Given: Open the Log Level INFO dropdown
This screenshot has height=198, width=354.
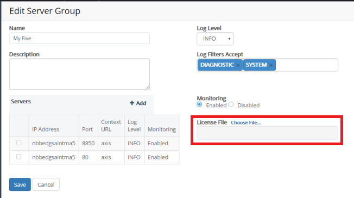Looking at the screenshot, I should click(x=215, y=39).
